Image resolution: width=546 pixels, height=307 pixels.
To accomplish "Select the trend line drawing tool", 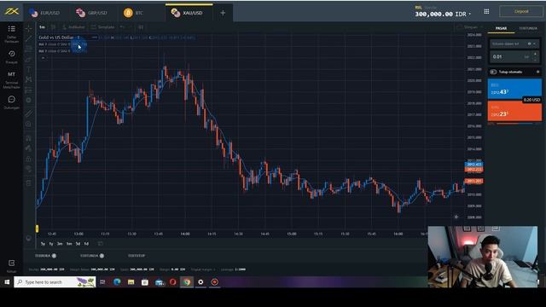I will [29, 38].
